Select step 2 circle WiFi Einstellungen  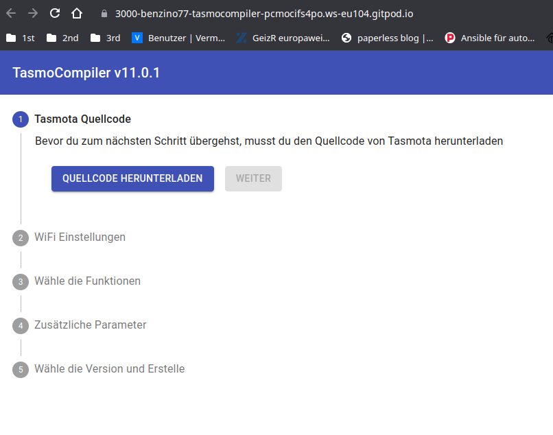[x=21, y=238]
